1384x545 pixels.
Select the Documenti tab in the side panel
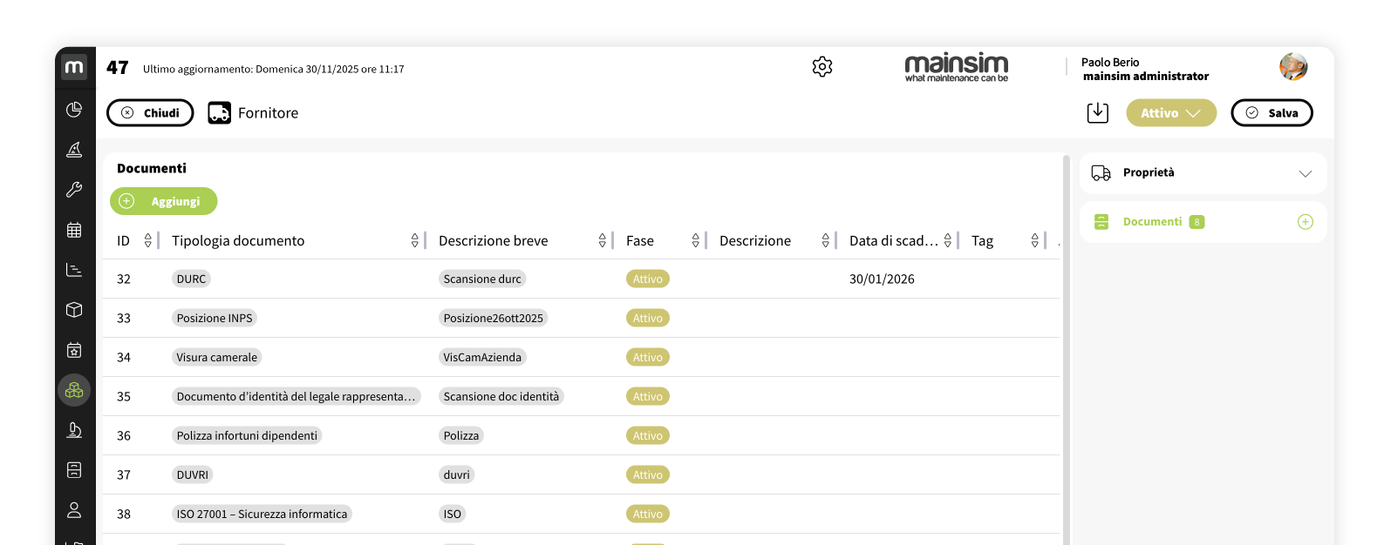[1152, 222]
